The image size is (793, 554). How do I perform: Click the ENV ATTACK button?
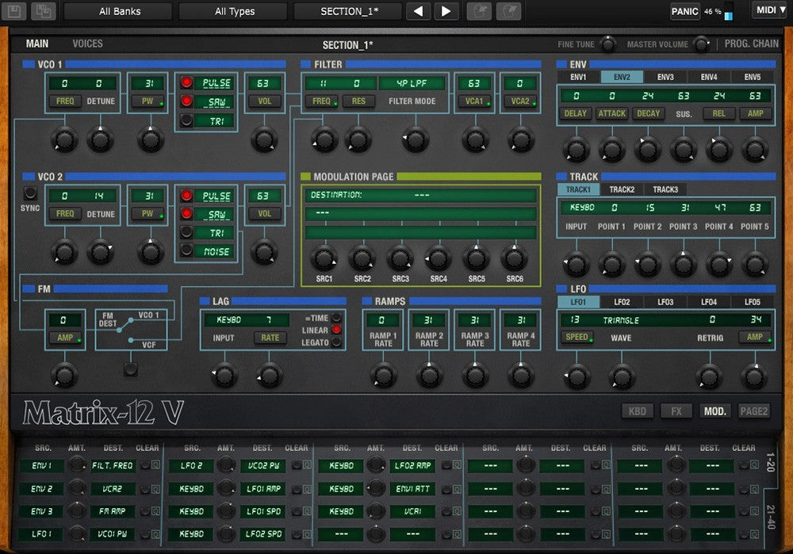[612, 113]
